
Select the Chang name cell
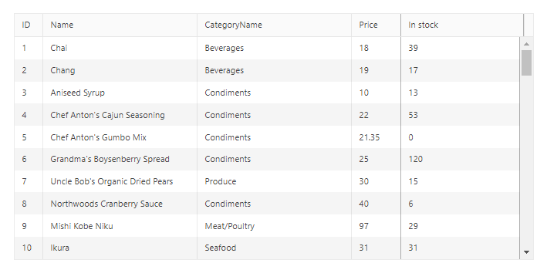coord(120,70)
